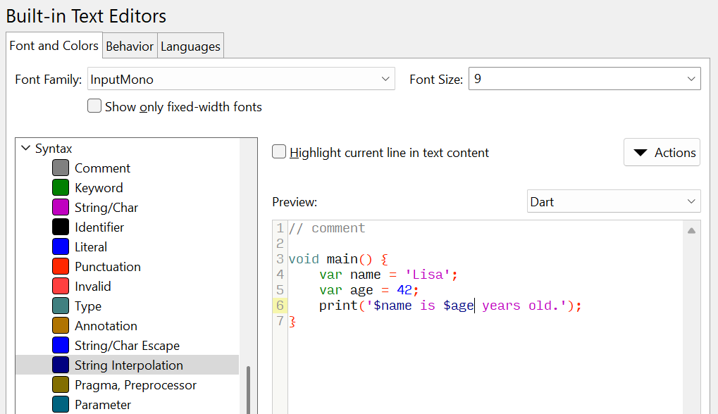Image resolution: width=718 pixels, height=414 pixels.
Task: Check Highlight current line in text content
Action: [279, 151]
